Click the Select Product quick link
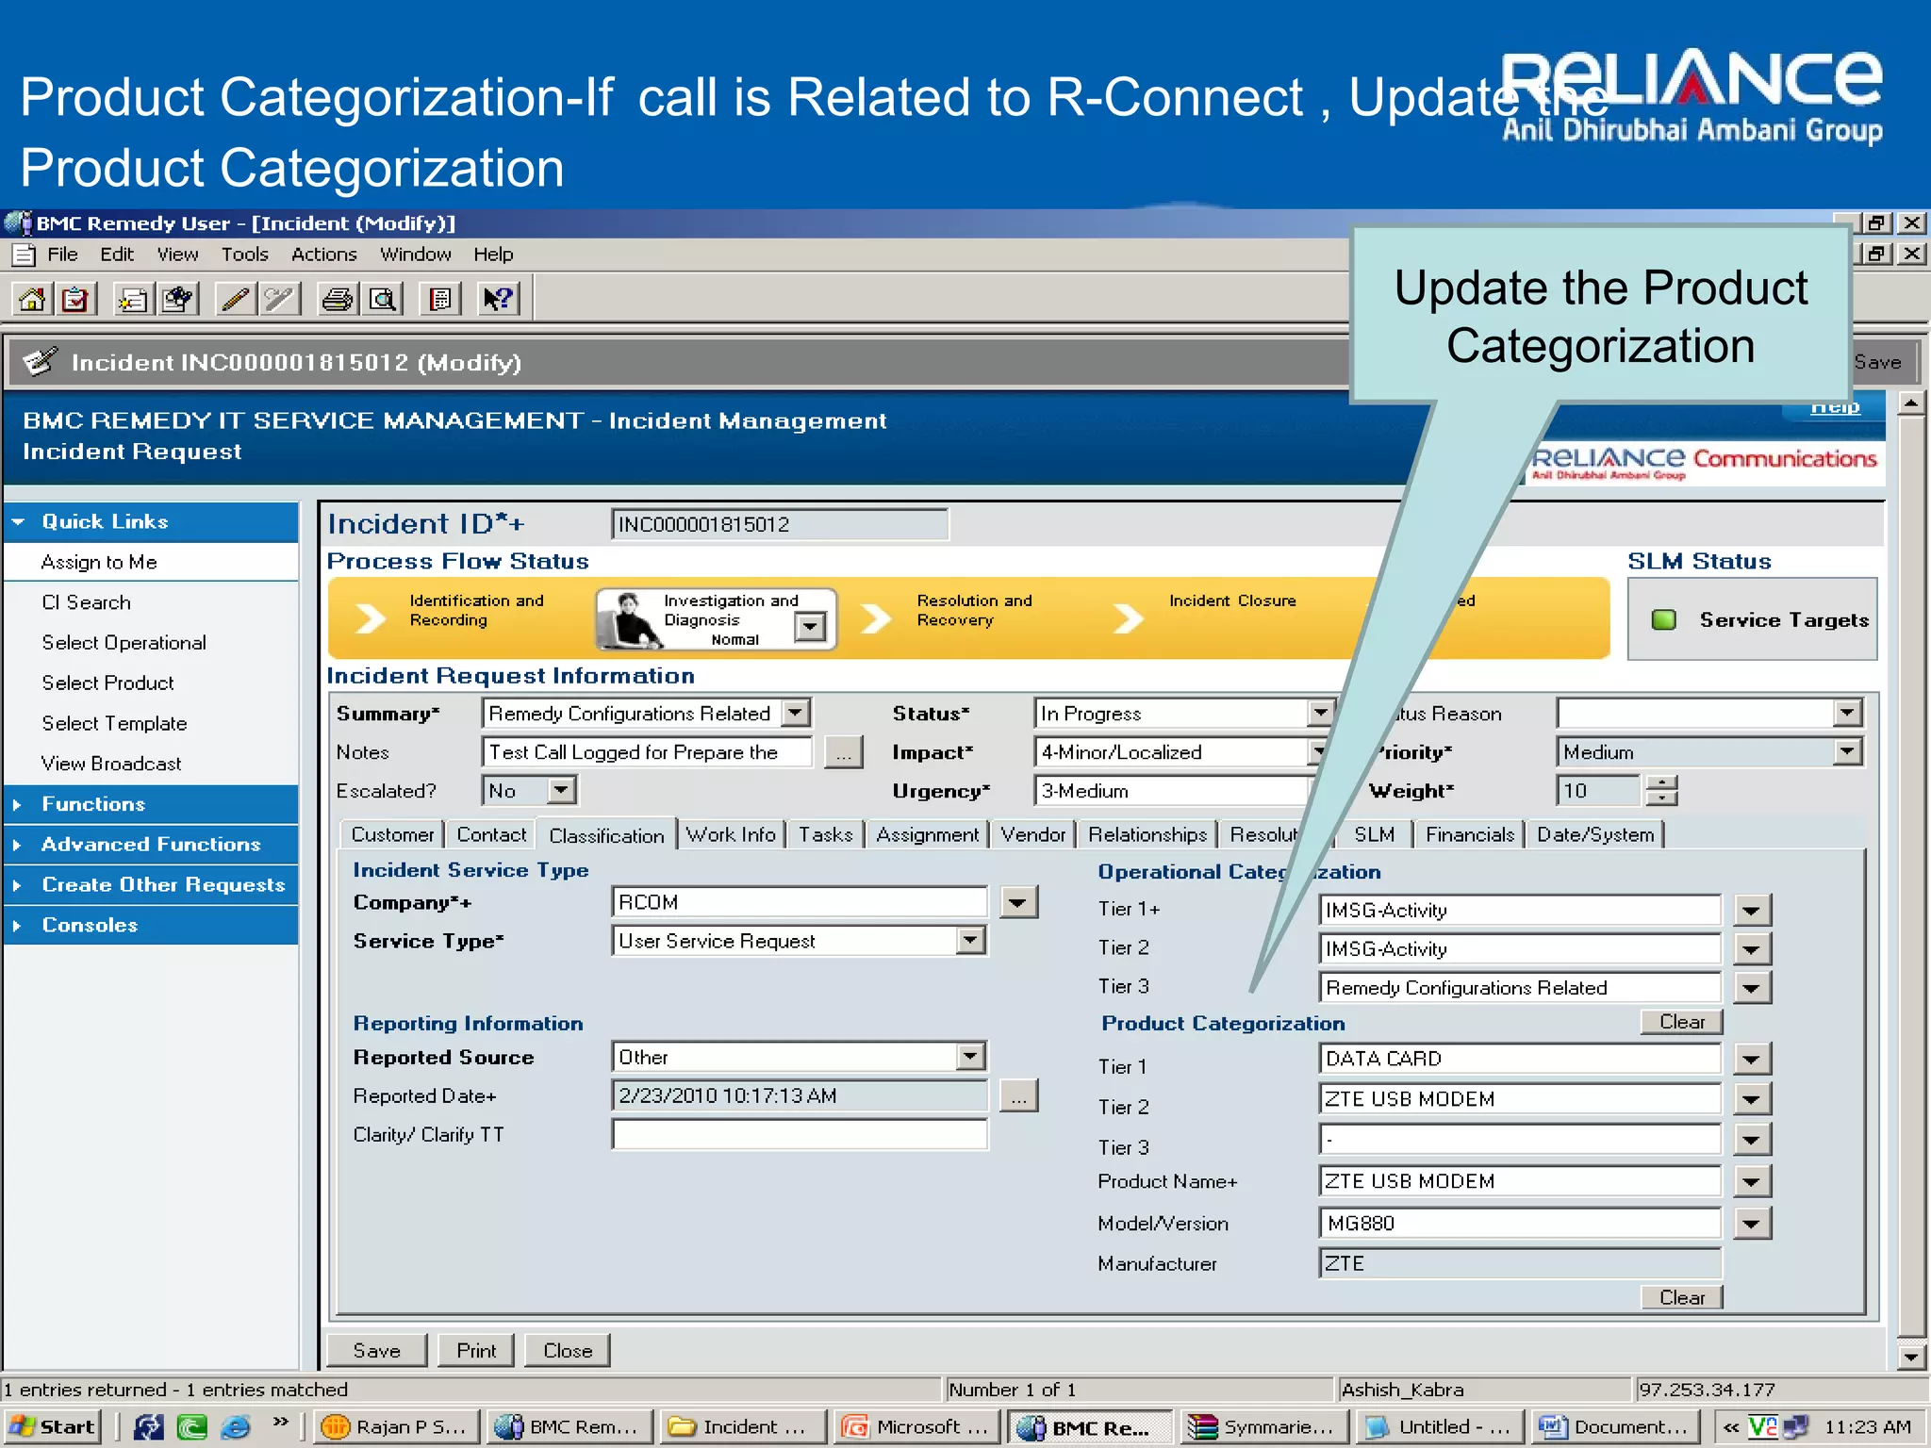Viewport: 1931px width, 1448px height. [x=107, y=683]
